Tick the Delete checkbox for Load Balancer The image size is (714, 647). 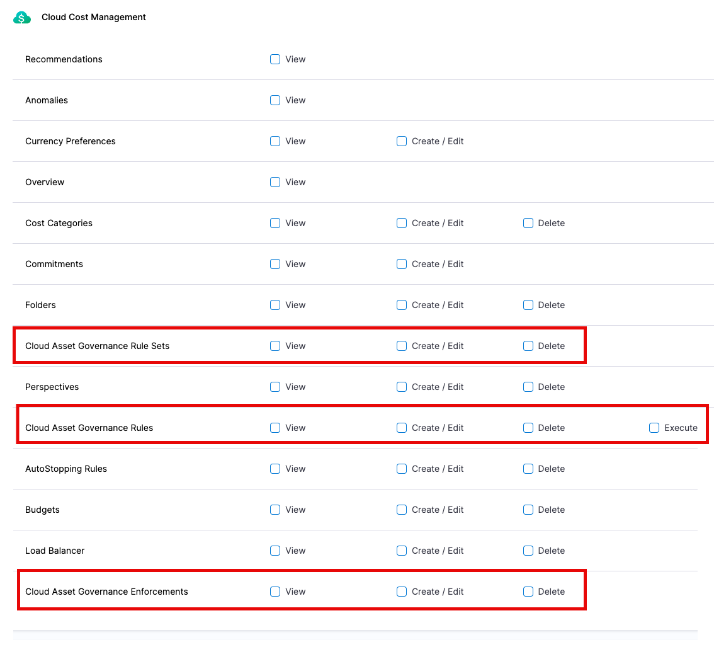point(528,551)
